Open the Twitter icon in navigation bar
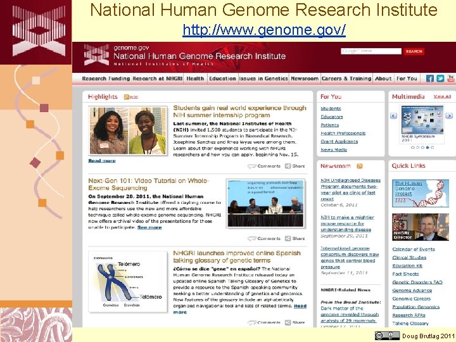The image size is (456, 342). 440,79
